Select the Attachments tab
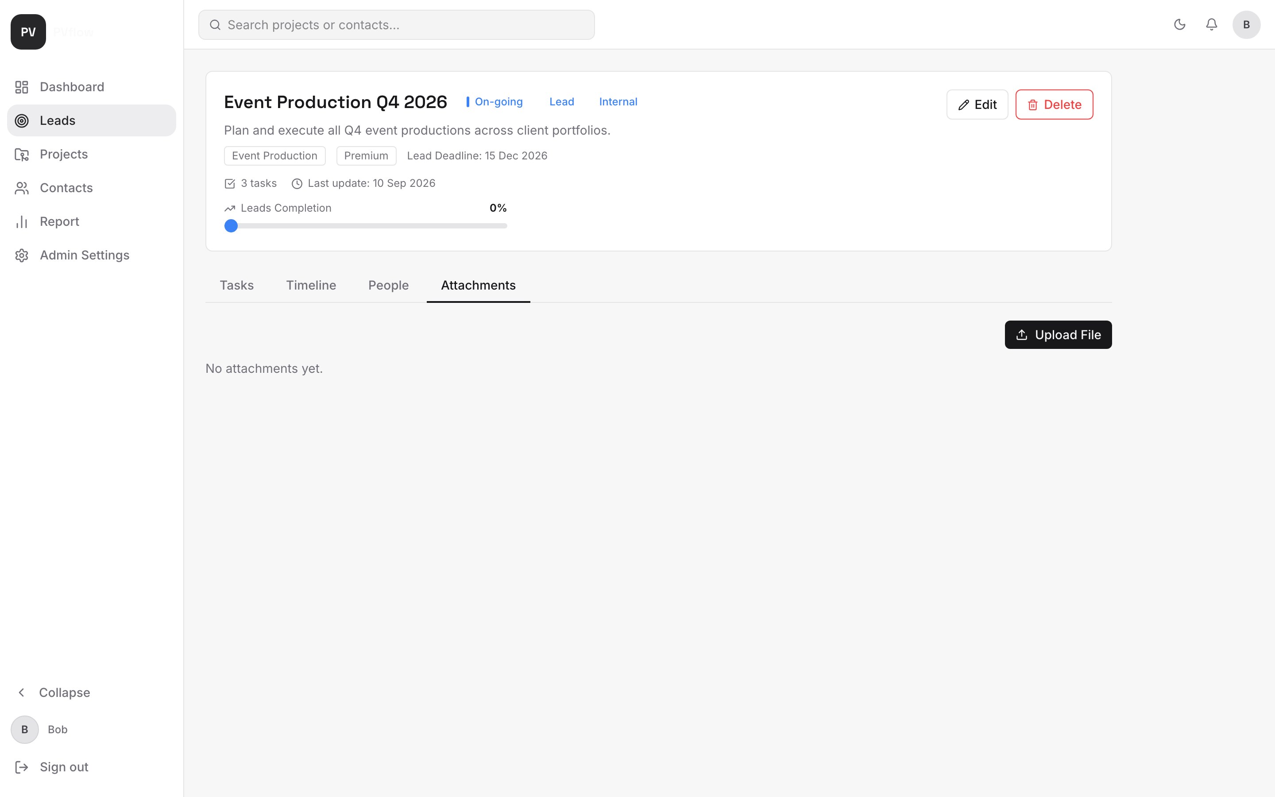 click(479, 286)
